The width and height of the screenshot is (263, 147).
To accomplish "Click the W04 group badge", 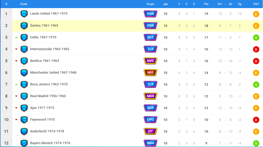I will 150,143.
